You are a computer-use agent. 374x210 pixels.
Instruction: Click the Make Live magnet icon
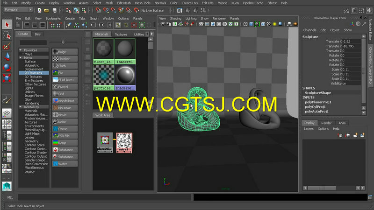pyautogui.click(x=137, y=10)
